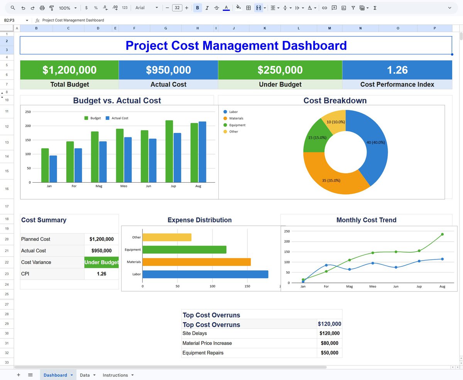Open the fill color picker
Screen dimensions: 463x380
tap(238, 8)
